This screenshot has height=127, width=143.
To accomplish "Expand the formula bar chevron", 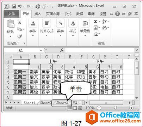I will tap(137, 50).
